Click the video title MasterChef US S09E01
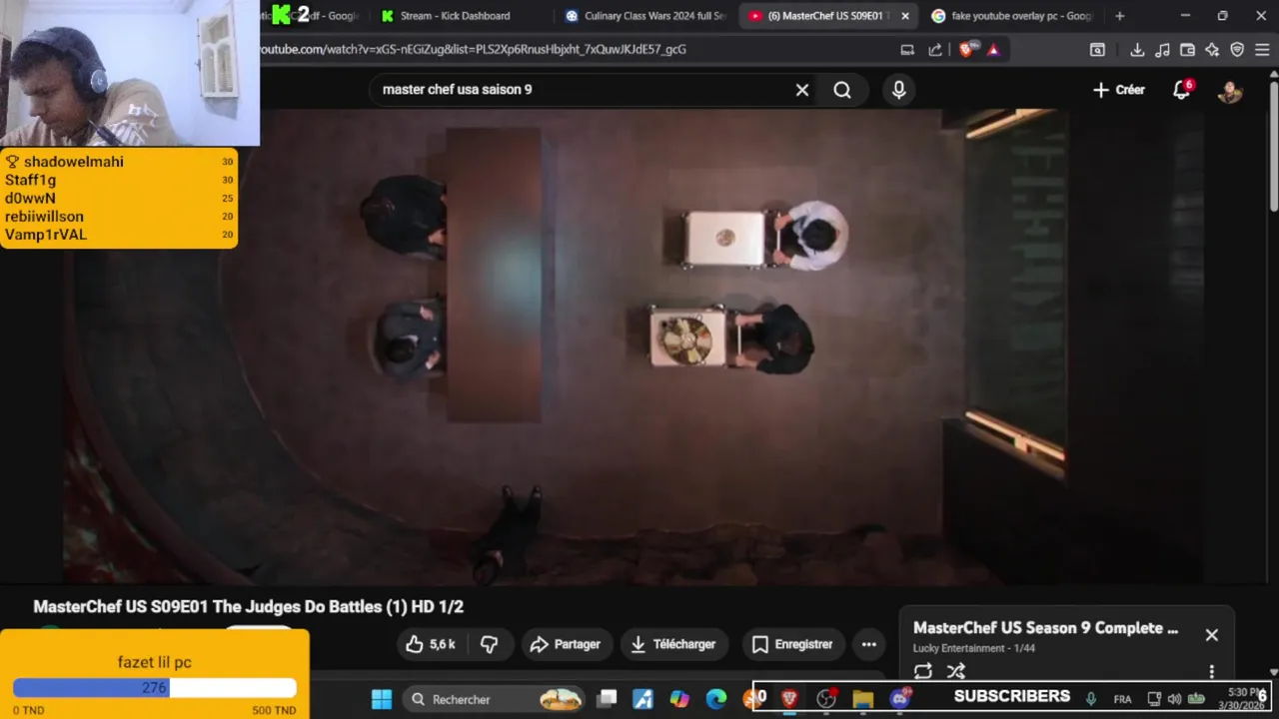 pyautogui.click(x=249, y=606)
